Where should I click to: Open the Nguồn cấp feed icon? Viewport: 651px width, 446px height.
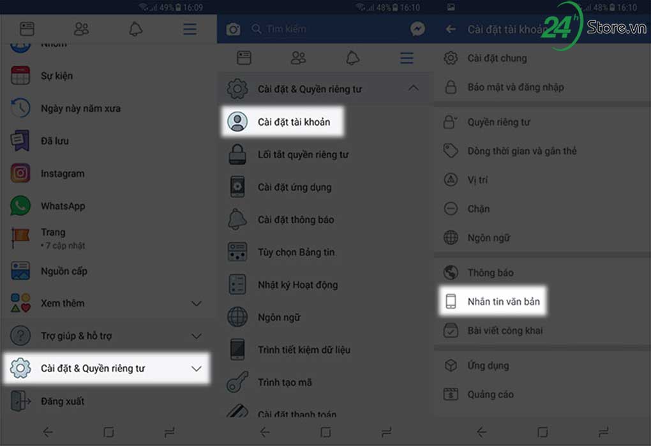pyautogui.click(x=20, y=271)
